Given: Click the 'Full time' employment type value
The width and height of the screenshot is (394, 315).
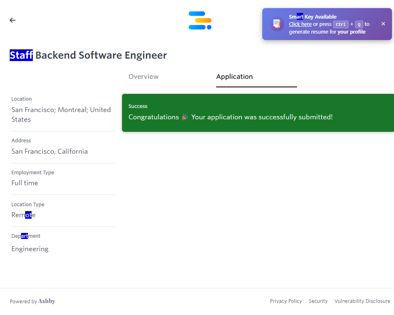Looking at the screenshot, I should click(25, 183).
